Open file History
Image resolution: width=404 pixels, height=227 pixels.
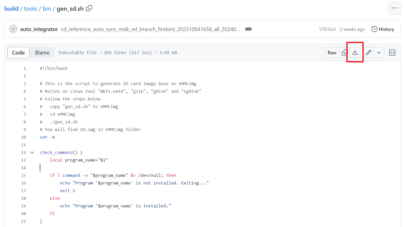(383, 29)
